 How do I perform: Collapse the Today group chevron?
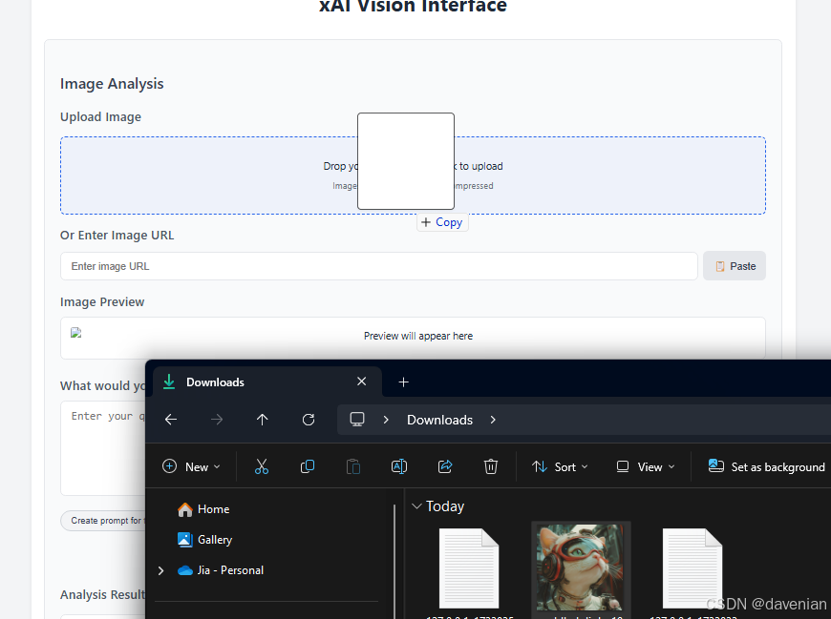417,506
